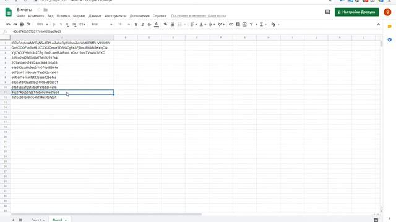Image resolution: width=396 pixels, height=222 pixels.
Task: Open the input tools Ру button
Action: 273,25
